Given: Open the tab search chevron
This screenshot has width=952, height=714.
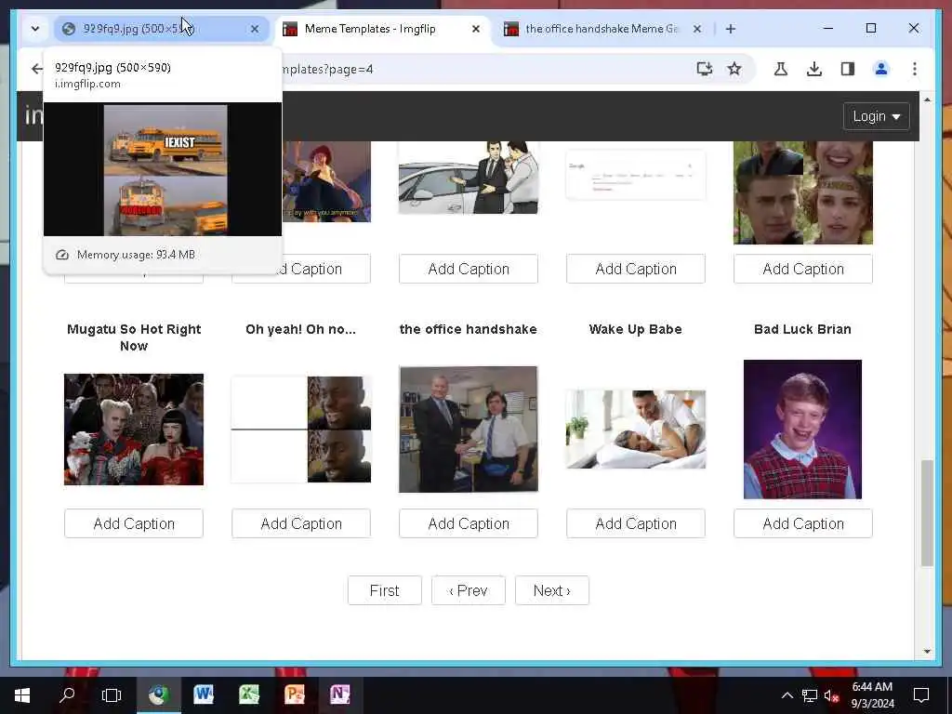Looking at the screenshot, I should pyautogui.click(x=35, y=29).
